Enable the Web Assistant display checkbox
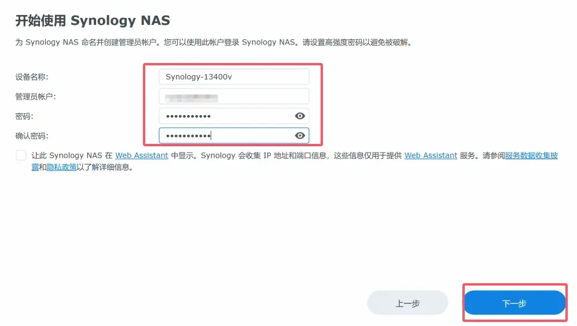This screenshot has height=326, width=577. click(21, 155)
